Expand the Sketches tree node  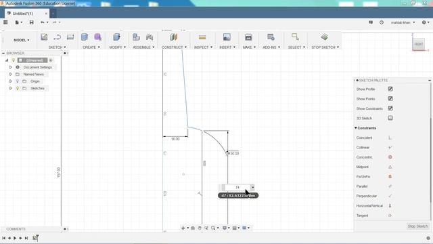point(11,88)
